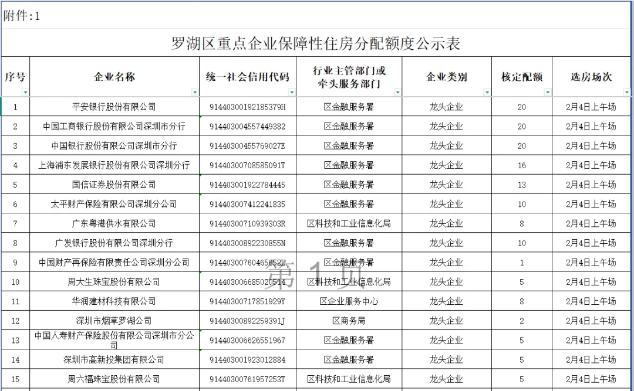Select cell 中国财产再保险有限责任公司深圳分公司

click(114, 262)
